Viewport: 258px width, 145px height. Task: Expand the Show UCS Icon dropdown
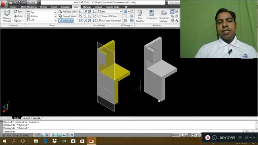tap(118, 16)
